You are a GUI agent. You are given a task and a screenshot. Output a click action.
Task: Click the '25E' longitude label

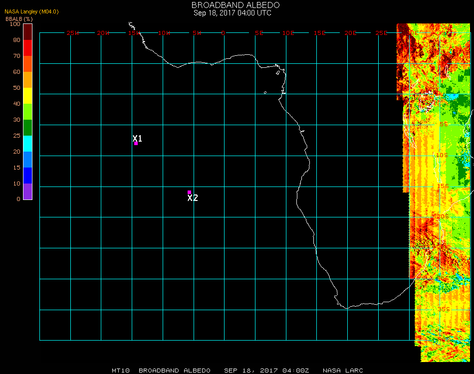(x=381, y=33)
